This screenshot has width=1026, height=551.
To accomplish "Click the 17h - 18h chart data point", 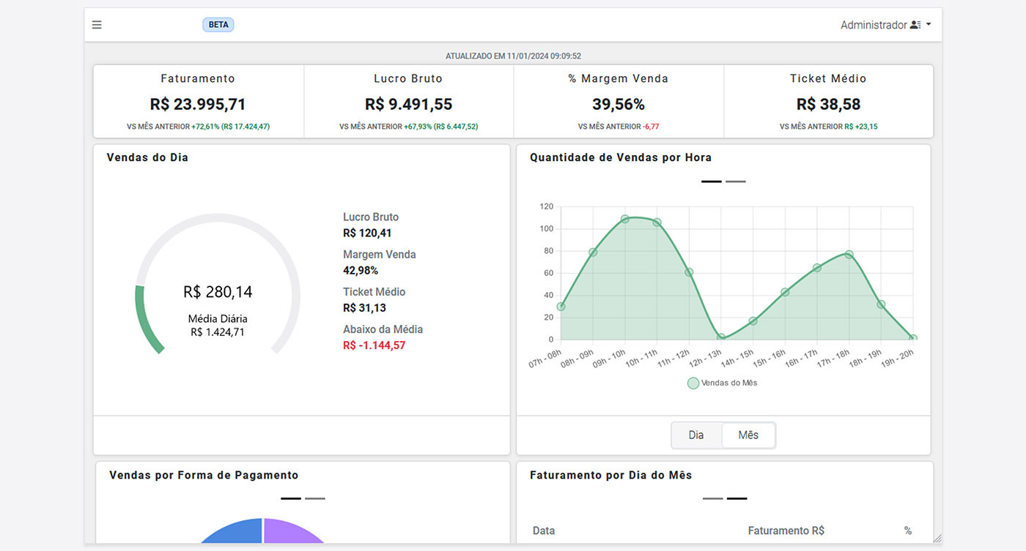I will tap(849, 255).
